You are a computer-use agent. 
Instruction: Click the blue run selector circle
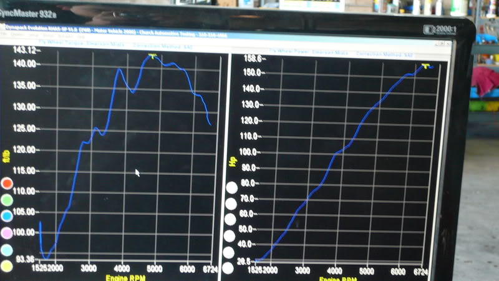point(7,216)
